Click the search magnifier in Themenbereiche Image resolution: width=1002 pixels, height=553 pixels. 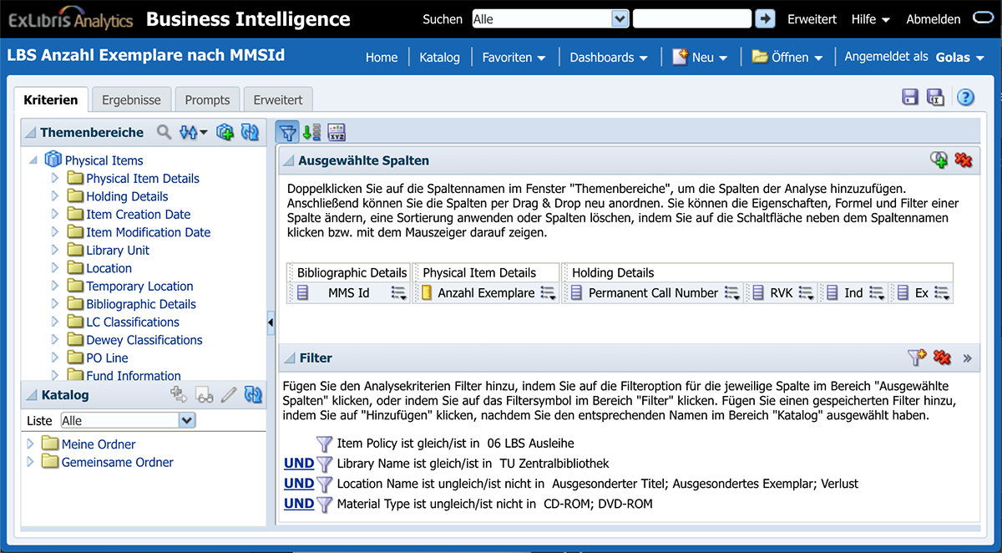pyautogui.click(x=164, y=132)
